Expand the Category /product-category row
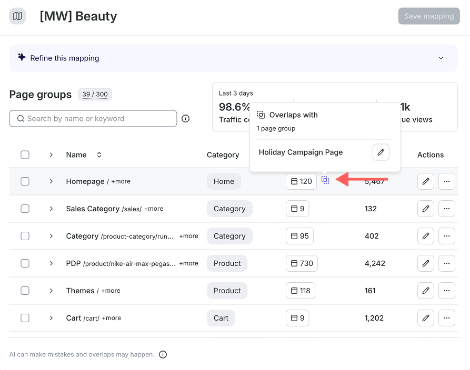Viewport: 470px width, 370px height. (51, 236)
